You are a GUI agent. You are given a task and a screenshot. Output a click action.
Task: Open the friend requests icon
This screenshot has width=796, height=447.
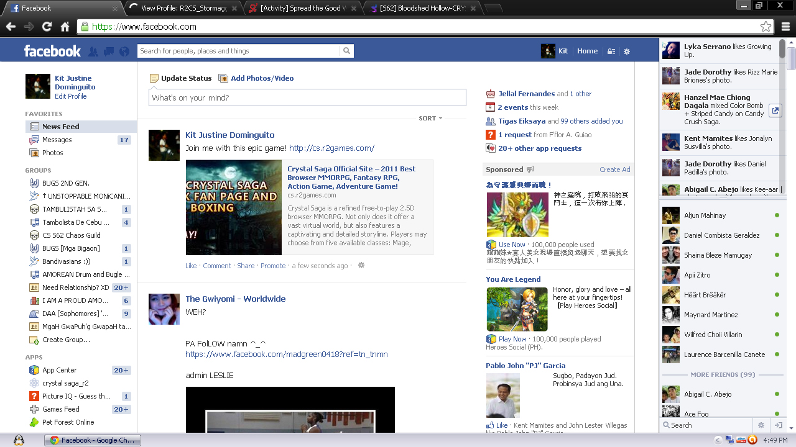coord(93,52)
